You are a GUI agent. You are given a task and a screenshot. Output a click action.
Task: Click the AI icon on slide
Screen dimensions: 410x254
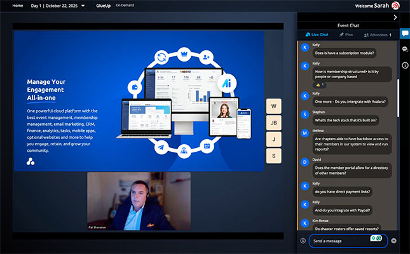(227, 83)
